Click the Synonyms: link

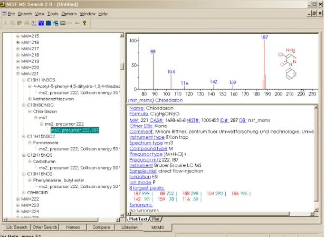141,205
